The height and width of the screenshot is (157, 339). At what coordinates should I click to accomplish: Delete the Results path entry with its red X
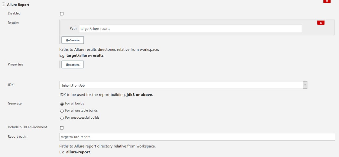coord(321,23)
